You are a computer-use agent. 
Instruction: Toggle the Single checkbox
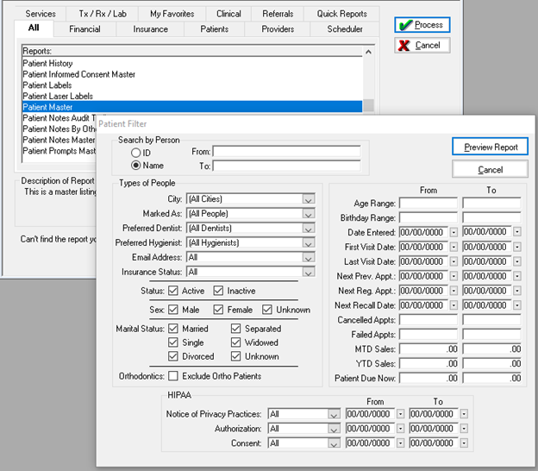173,342
